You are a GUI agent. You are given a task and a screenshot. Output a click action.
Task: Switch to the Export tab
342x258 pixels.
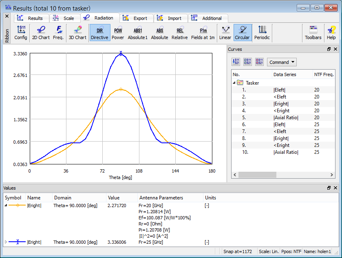(x=136, y=18)
